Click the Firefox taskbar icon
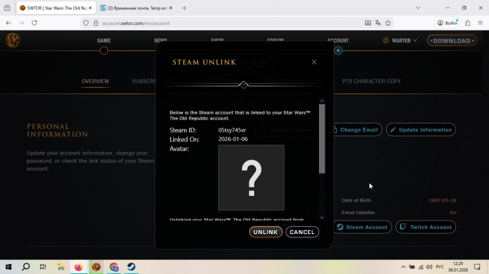Image resolution: width=489 pixels, height=274 pixels. [x=78, y=267]
